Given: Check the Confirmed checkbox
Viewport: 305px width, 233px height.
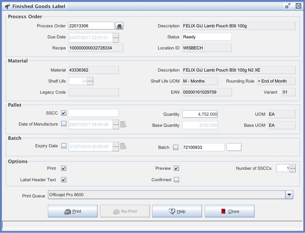Looking at the screenshot, I should tap(176, 180).
